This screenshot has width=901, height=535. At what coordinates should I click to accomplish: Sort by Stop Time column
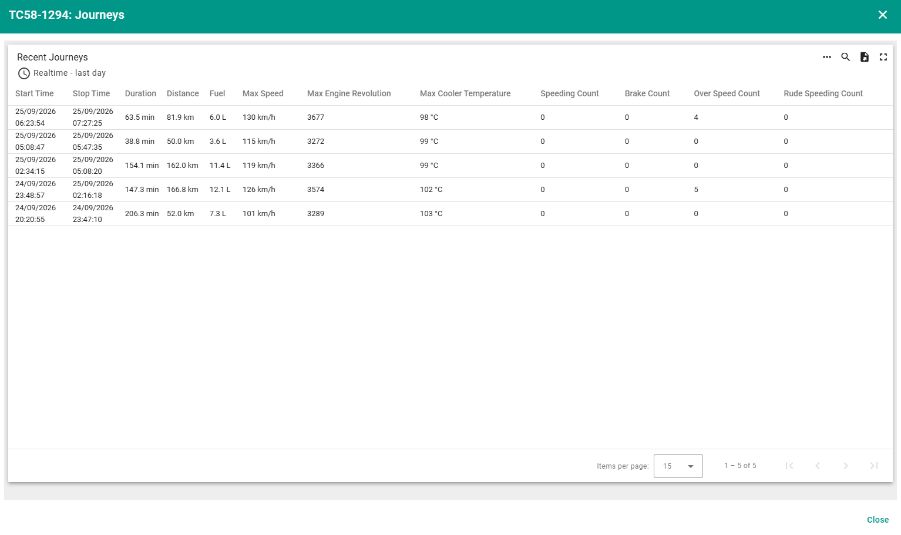(92, 93)
